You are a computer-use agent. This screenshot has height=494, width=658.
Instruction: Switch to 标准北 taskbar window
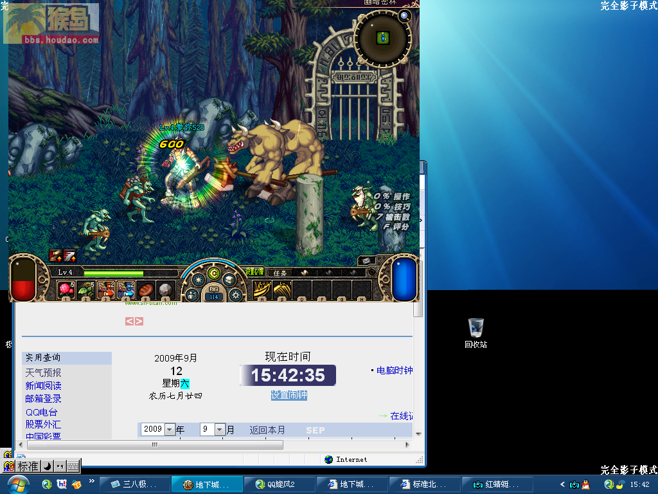click(x=425, y=484)
